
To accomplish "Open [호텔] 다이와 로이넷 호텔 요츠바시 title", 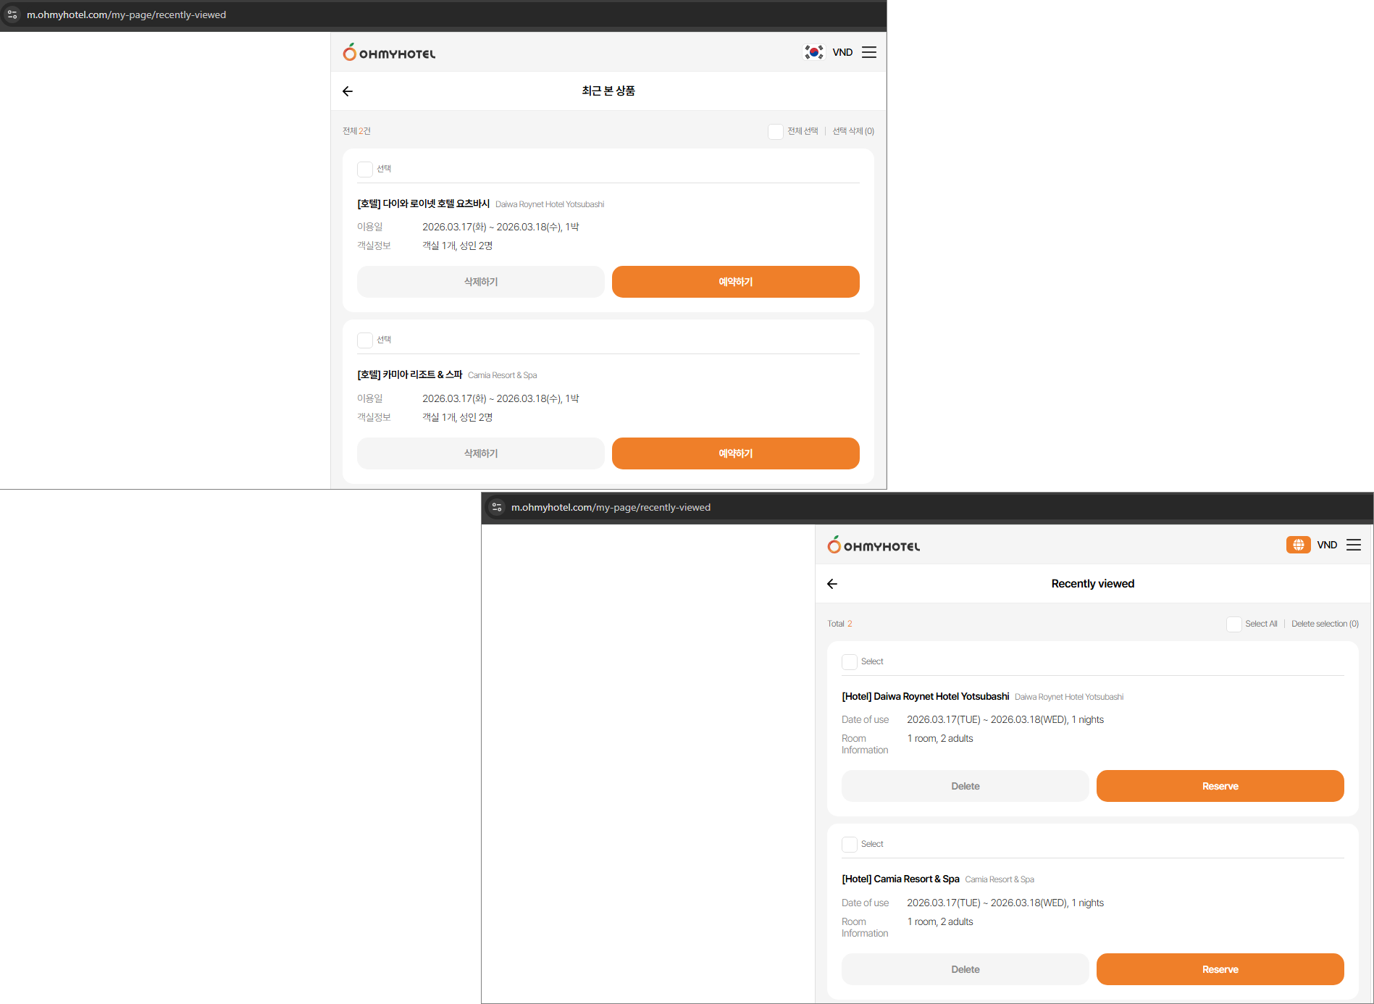I will pos(424,204).
